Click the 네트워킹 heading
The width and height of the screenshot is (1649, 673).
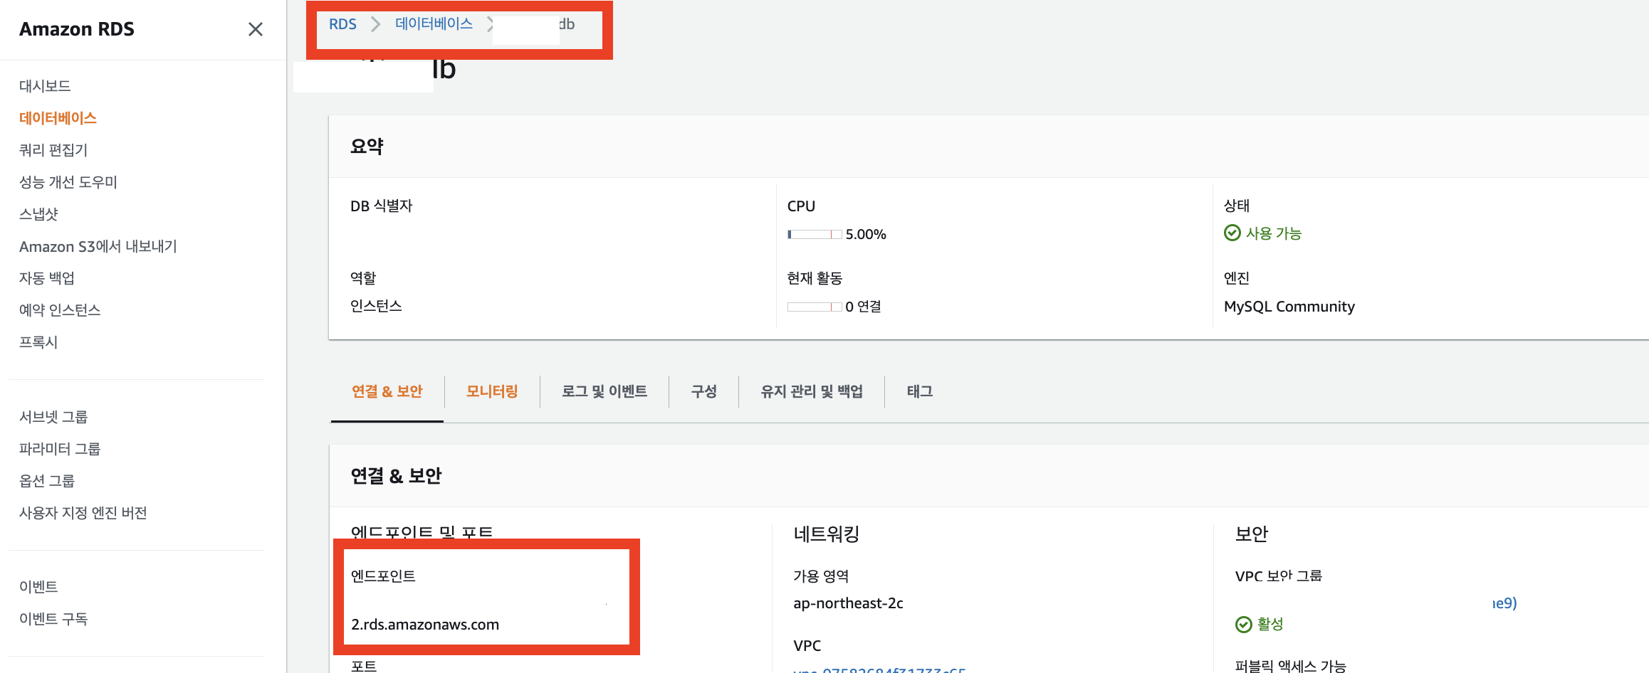[x=826, y=534]
